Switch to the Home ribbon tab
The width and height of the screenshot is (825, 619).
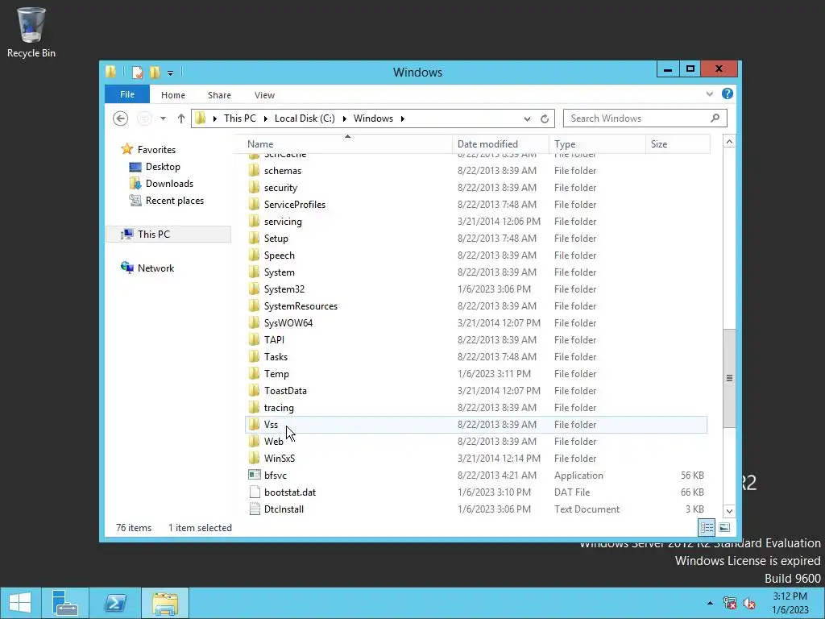click(x=173, y=95)
